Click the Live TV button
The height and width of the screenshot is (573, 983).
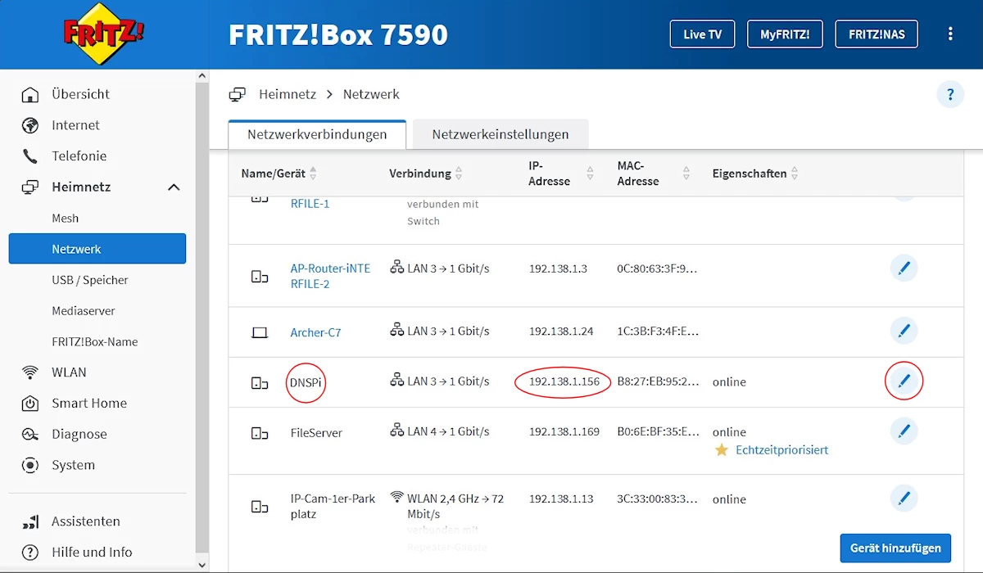pos(702,34)
